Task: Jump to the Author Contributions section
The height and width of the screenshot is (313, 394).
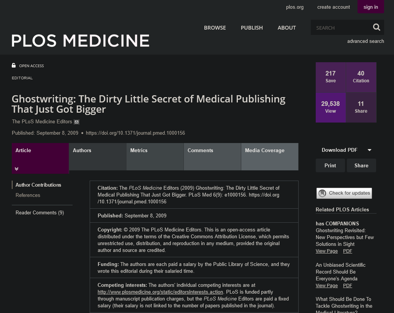Action: coord(38,185)
